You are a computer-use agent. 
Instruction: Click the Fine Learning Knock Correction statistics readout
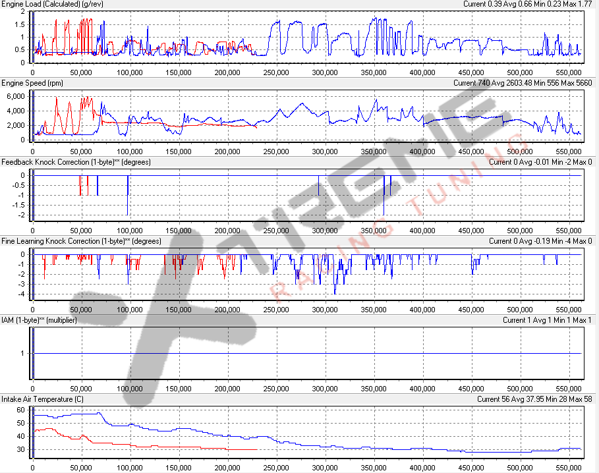point(540,241)
